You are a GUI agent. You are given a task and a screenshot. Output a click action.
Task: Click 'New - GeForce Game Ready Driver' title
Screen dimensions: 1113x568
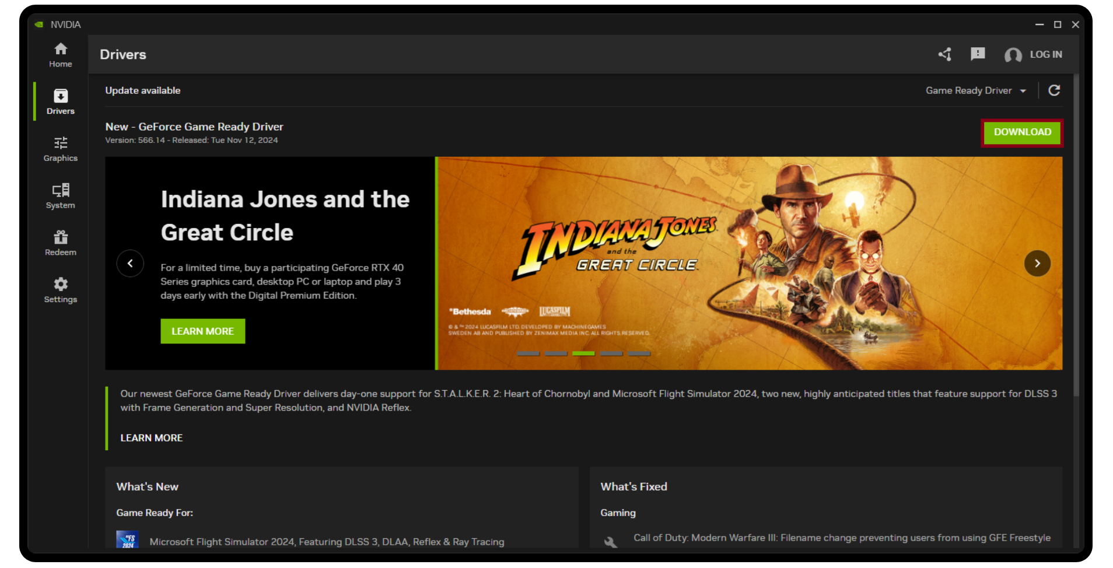[x=194, y=127]
